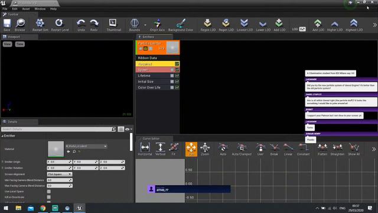This screenshot has width=378, height=213.
Task: Activate Pan mode in Curve Editor
Action: 191,149
